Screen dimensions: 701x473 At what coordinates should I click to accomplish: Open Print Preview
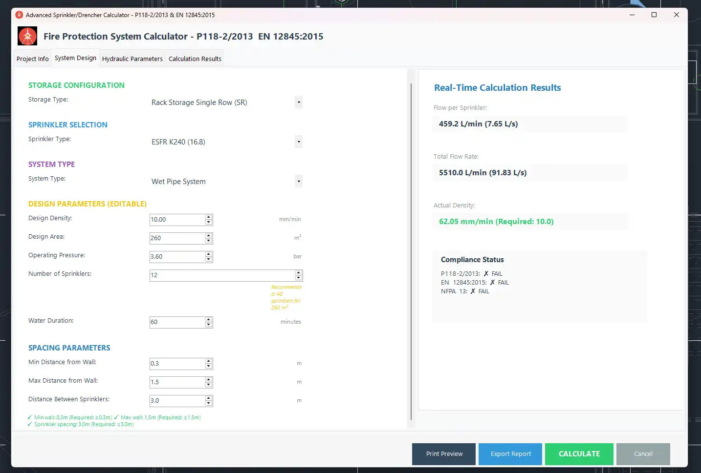[444, 454]
